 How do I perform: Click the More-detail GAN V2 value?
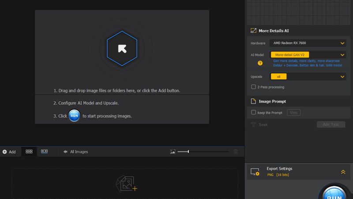pos(290,55)
